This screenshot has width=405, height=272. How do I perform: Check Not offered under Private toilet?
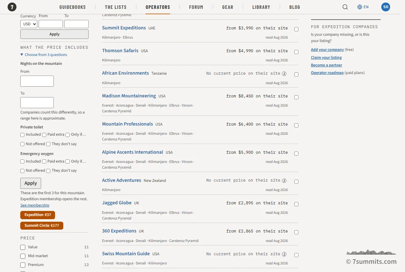22,144
